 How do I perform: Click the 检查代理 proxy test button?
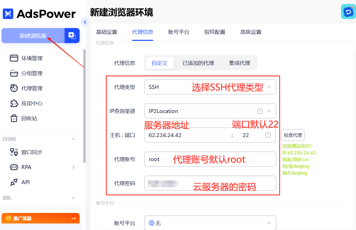coord(293,135)
